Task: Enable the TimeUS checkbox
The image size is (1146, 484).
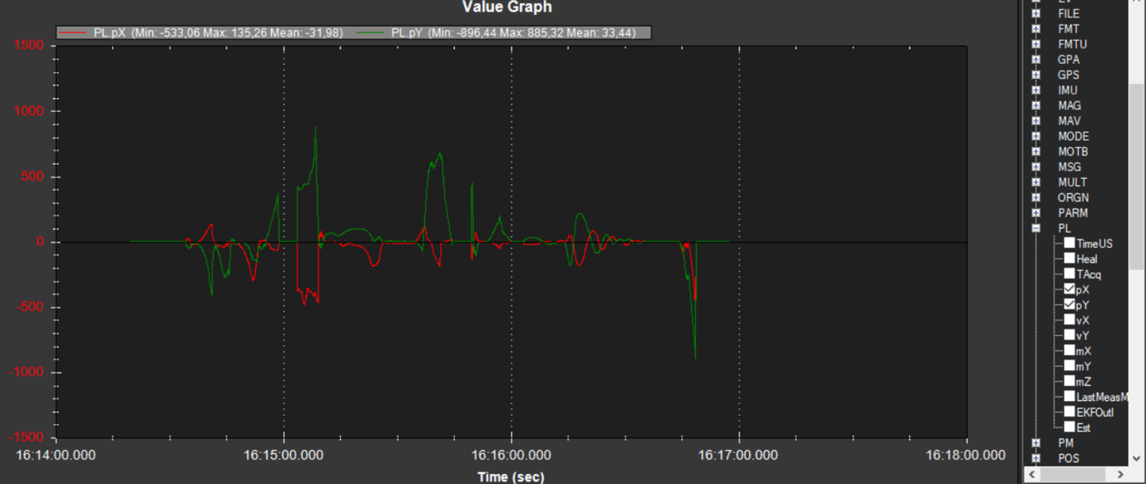Action: 1069,243
